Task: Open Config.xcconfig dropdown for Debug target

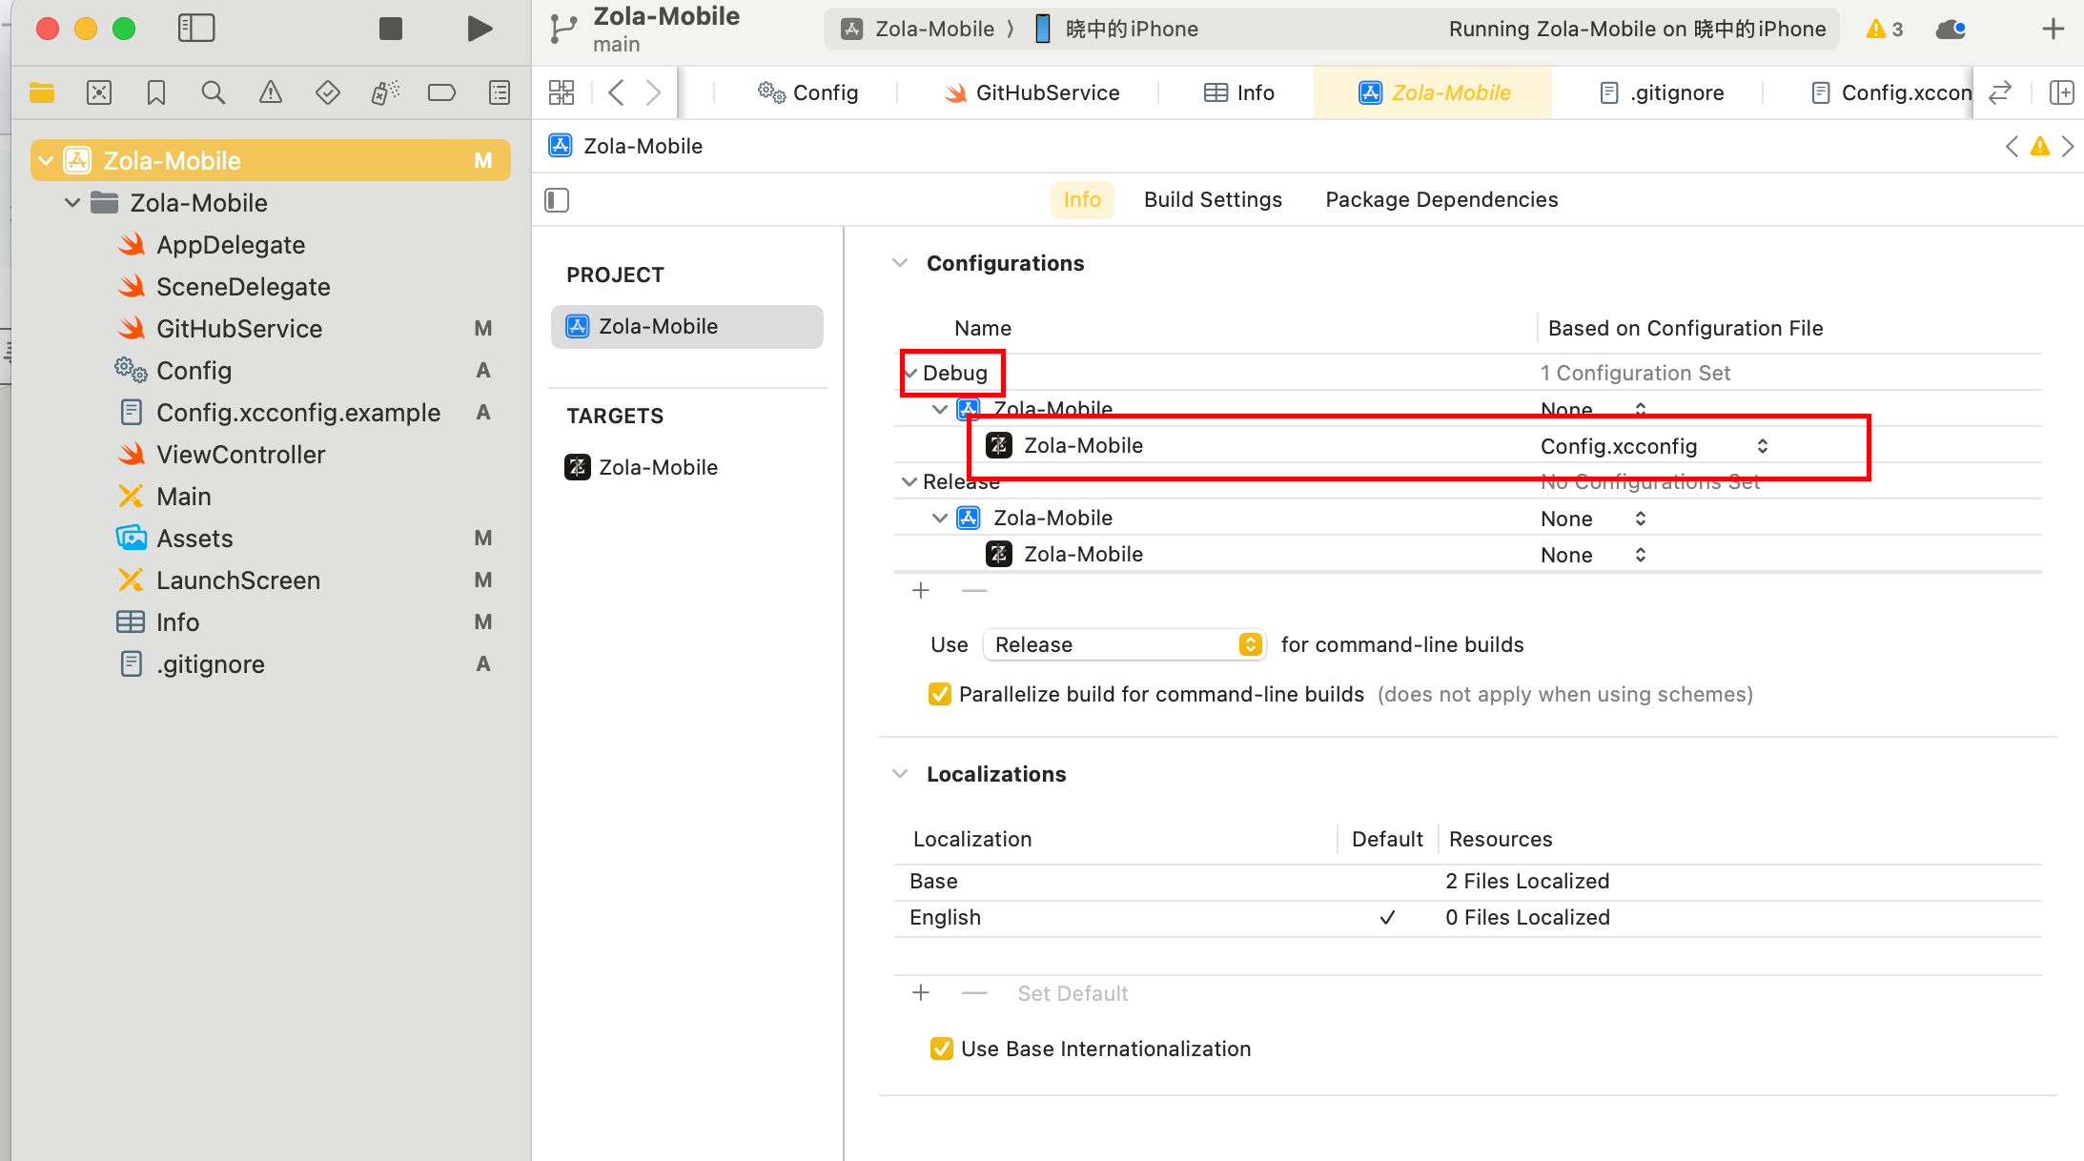Action: 1654,445
